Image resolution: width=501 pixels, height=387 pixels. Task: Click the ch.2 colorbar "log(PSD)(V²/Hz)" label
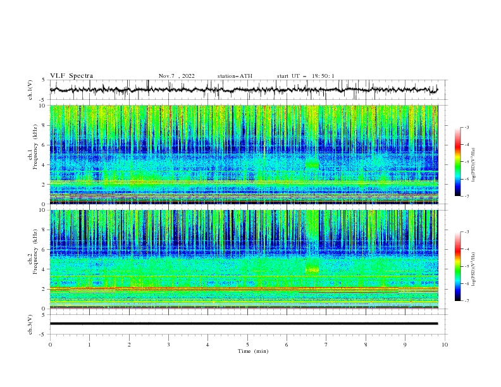pyautogui.click(x=473, y=269)
